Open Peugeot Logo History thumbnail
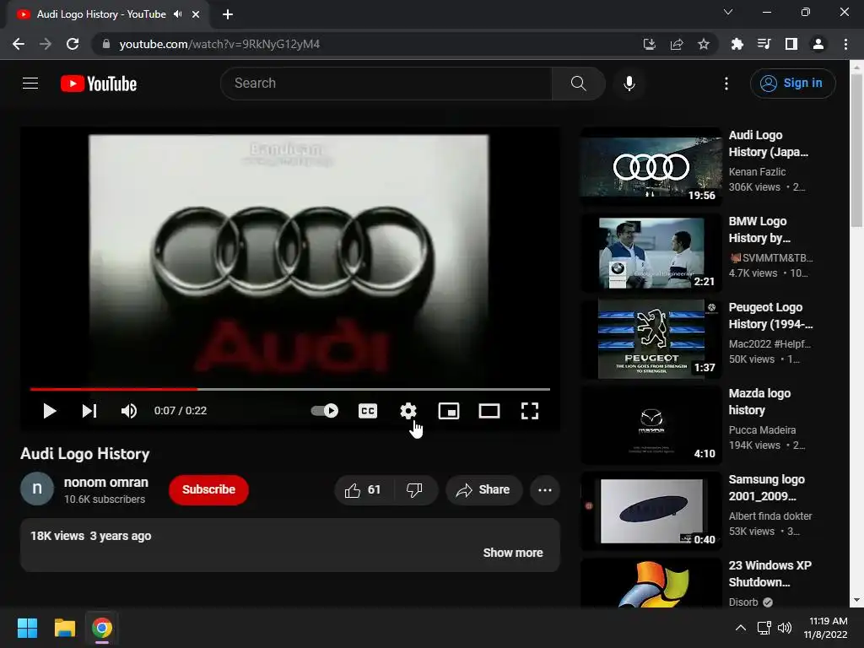This screenshot has height=648, width=864. (x=651, y=338)
